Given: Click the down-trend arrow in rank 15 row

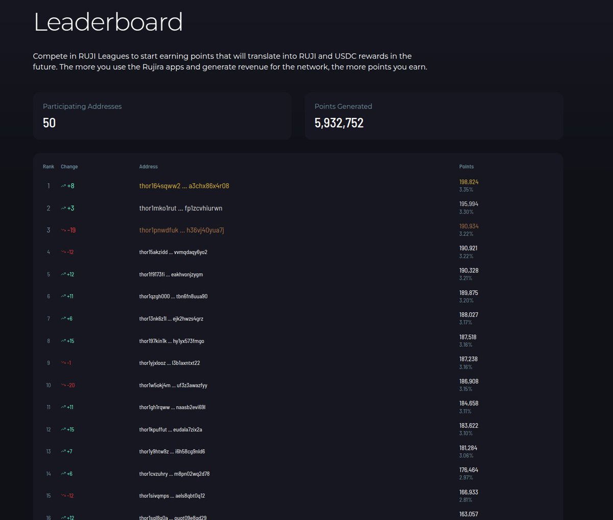Looking at the screenshot, I should (x=63, y=496).
